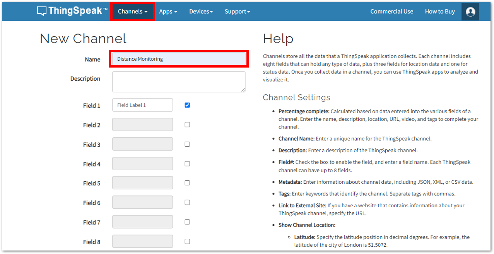This screenshot has height=254, width=494.
Task: Click the "Description" form label
Action: tap(85, 79)
